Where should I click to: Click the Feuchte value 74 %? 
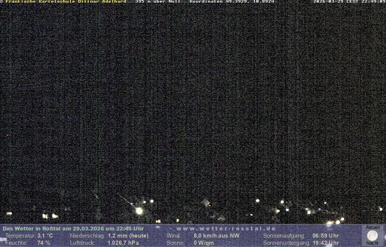(x=44, y=243)
